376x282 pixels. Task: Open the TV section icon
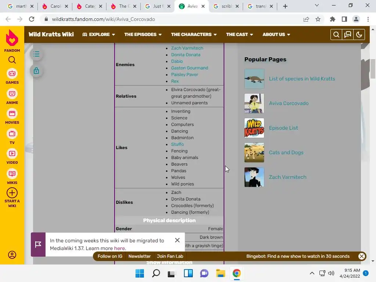click(x=12, y=134)
